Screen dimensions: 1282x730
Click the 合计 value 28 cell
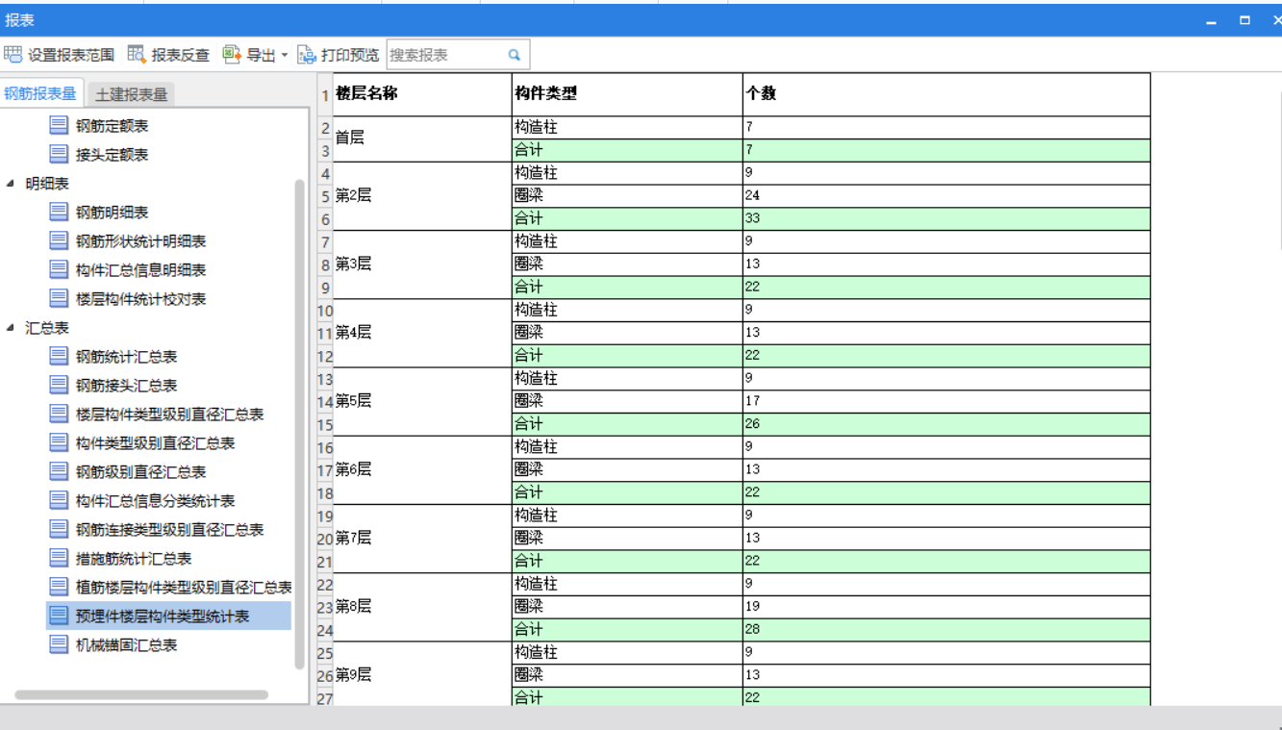pyautogui.click(x=946, y=630)
